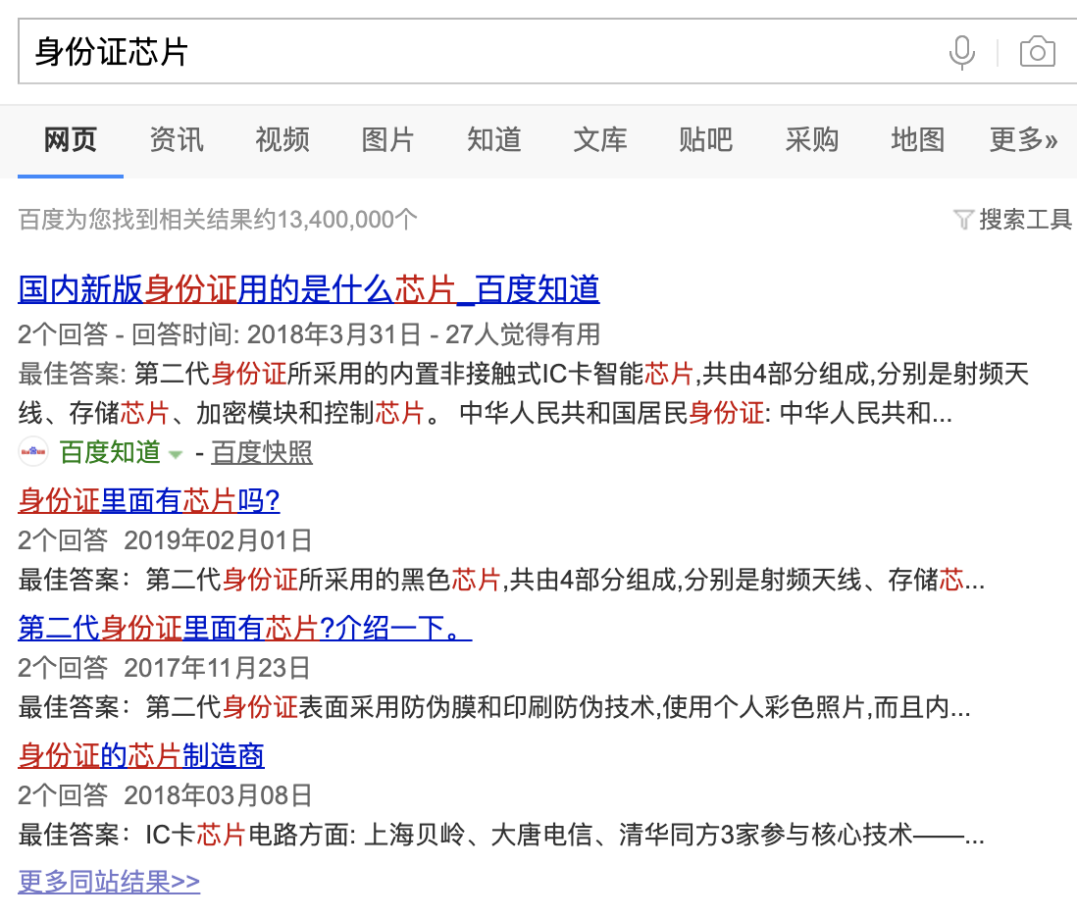This screenshot has width=1077, height=918.
Task: Click 更多同站结果>> link
Action: tap(109, 882)
